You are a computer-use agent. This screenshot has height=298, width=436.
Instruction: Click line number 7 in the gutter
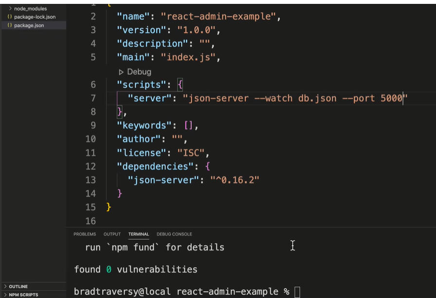(93, 98)
